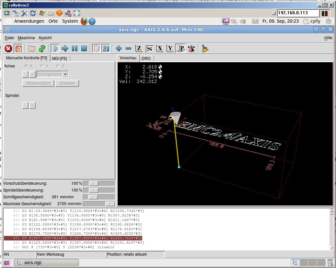This screenshot has height=268, width=336.
Task: Click the rotate view cone icon
Action: click(x=191, y=49)
